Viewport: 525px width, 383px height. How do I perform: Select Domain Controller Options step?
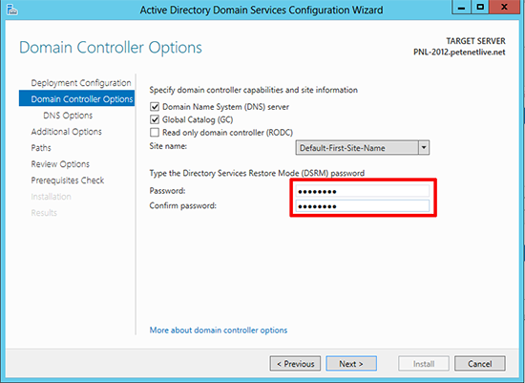(76, 98)
